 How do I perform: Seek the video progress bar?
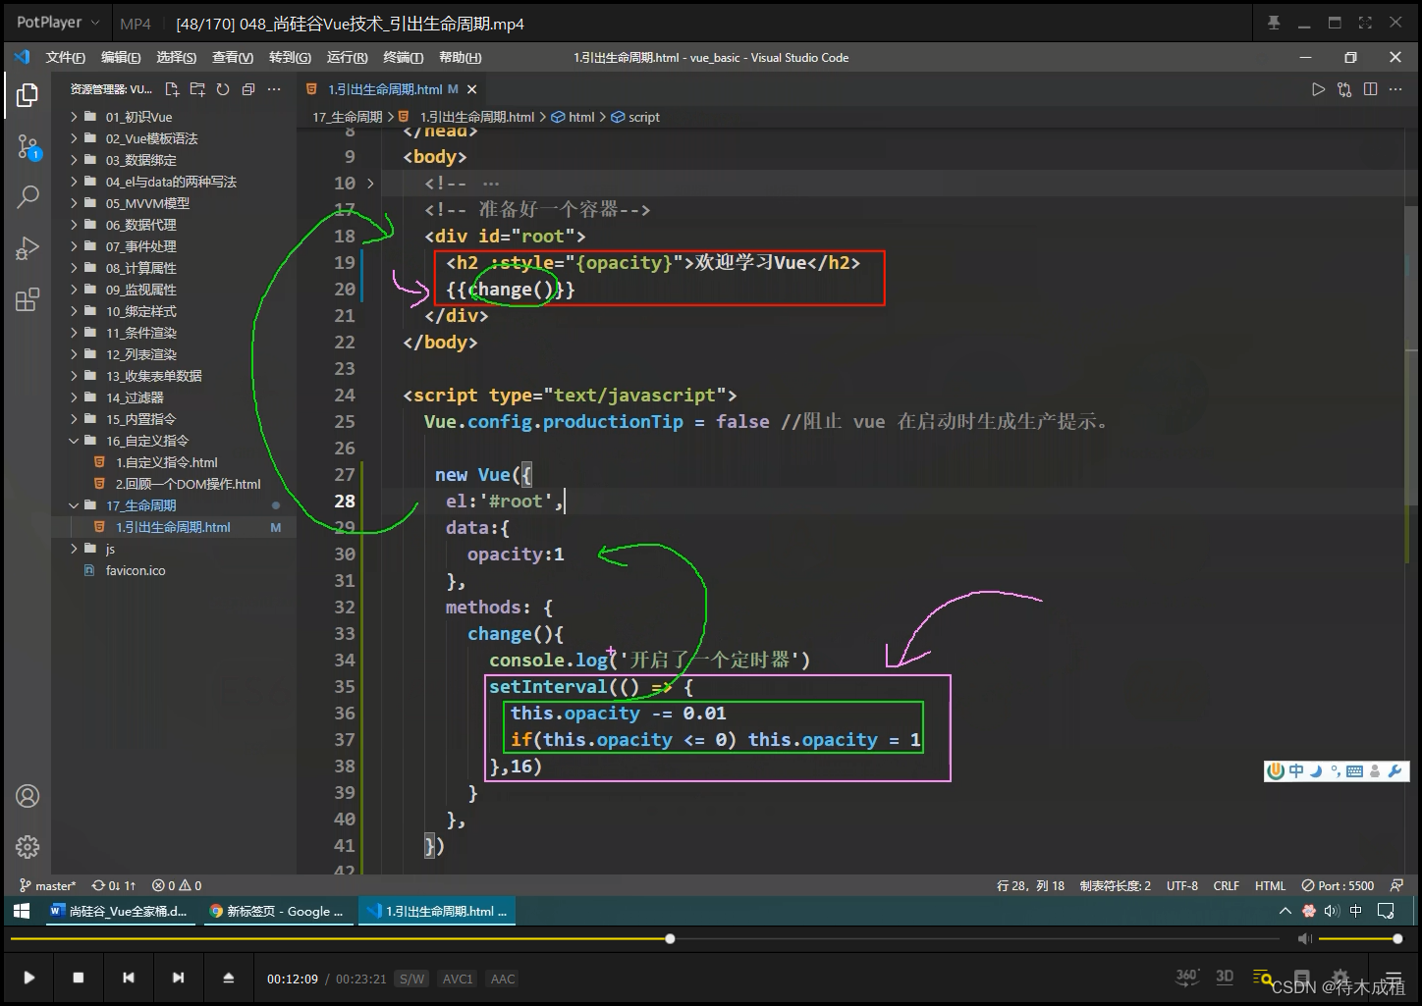(x=643, y=939)
